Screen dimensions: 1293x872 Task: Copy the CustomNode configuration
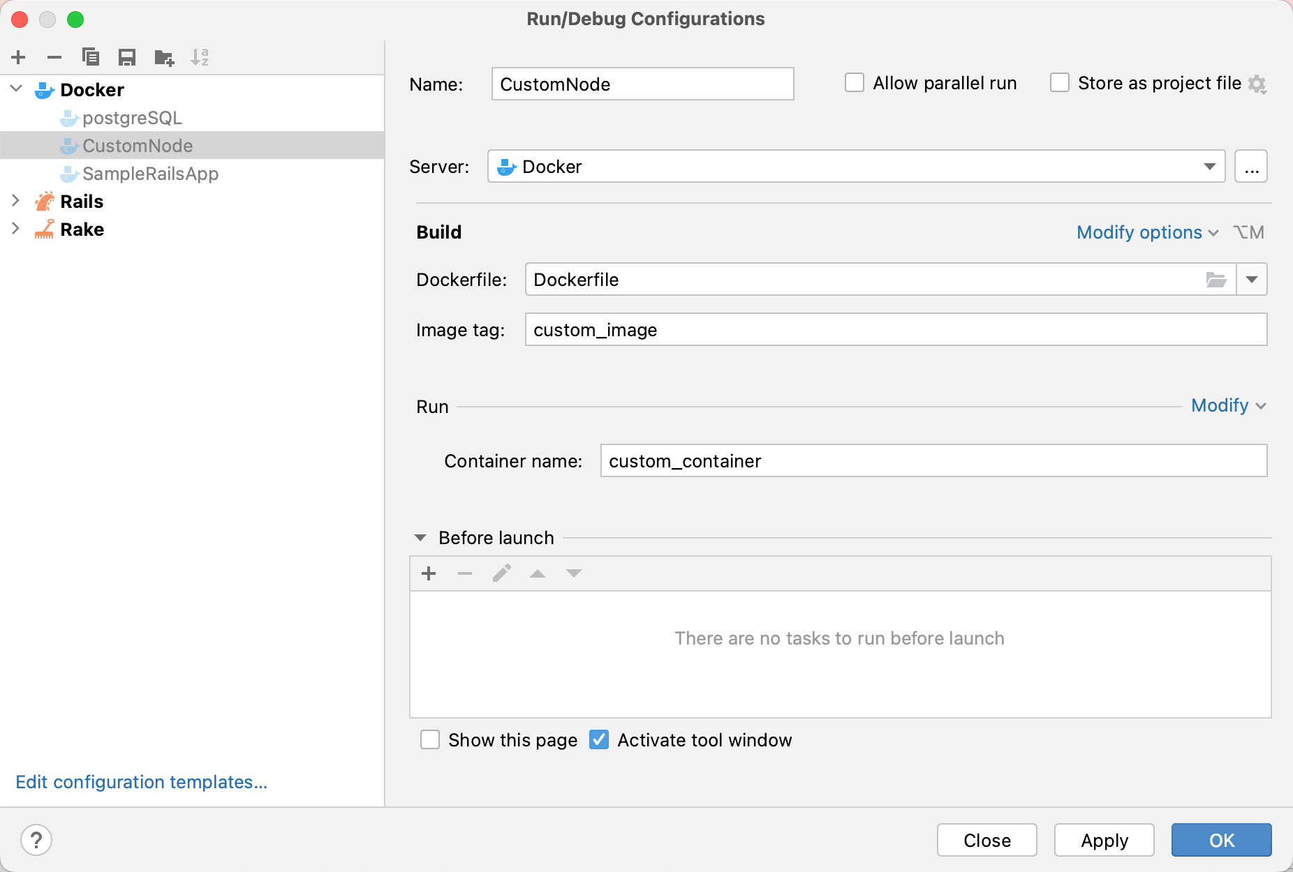coord(91,57)
